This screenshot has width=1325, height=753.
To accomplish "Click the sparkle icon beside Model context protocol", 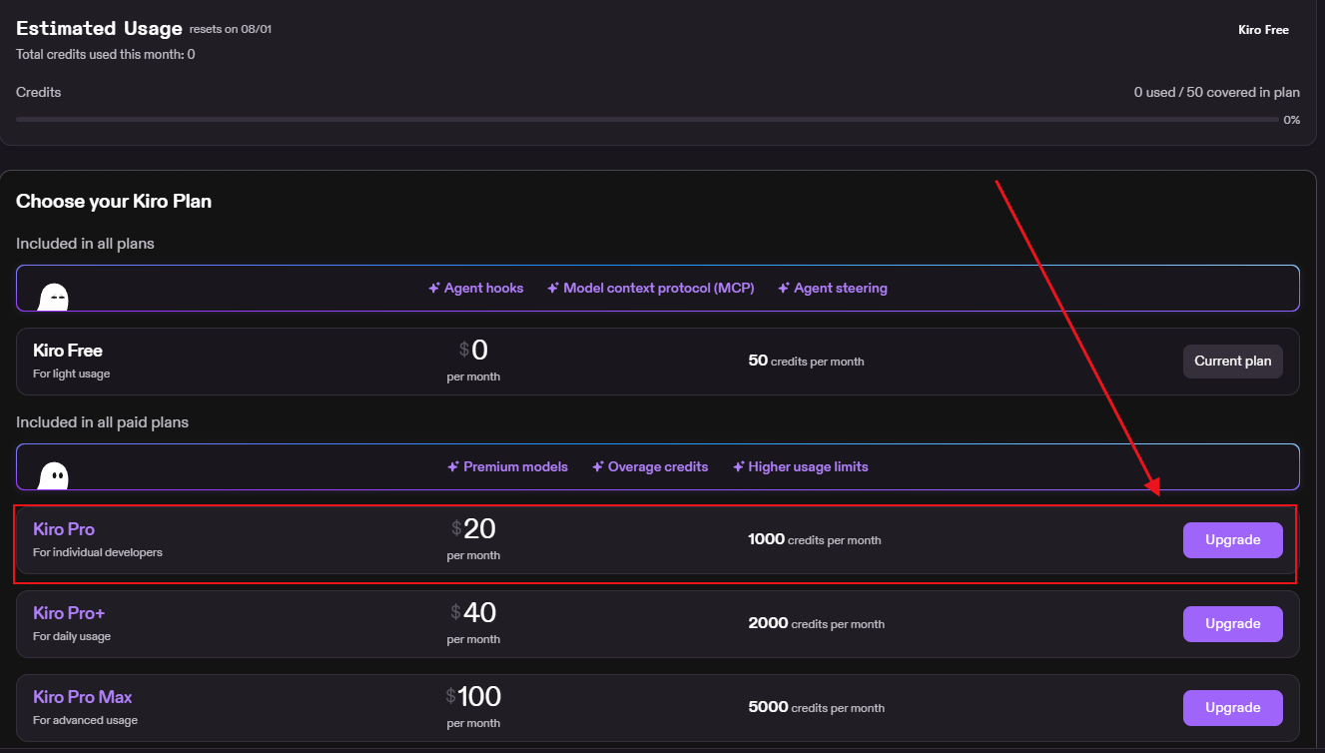I will coord(553,288).
